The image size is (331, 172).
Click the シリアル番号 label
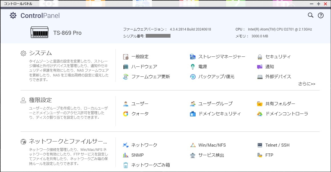click(x=134, y=36)
